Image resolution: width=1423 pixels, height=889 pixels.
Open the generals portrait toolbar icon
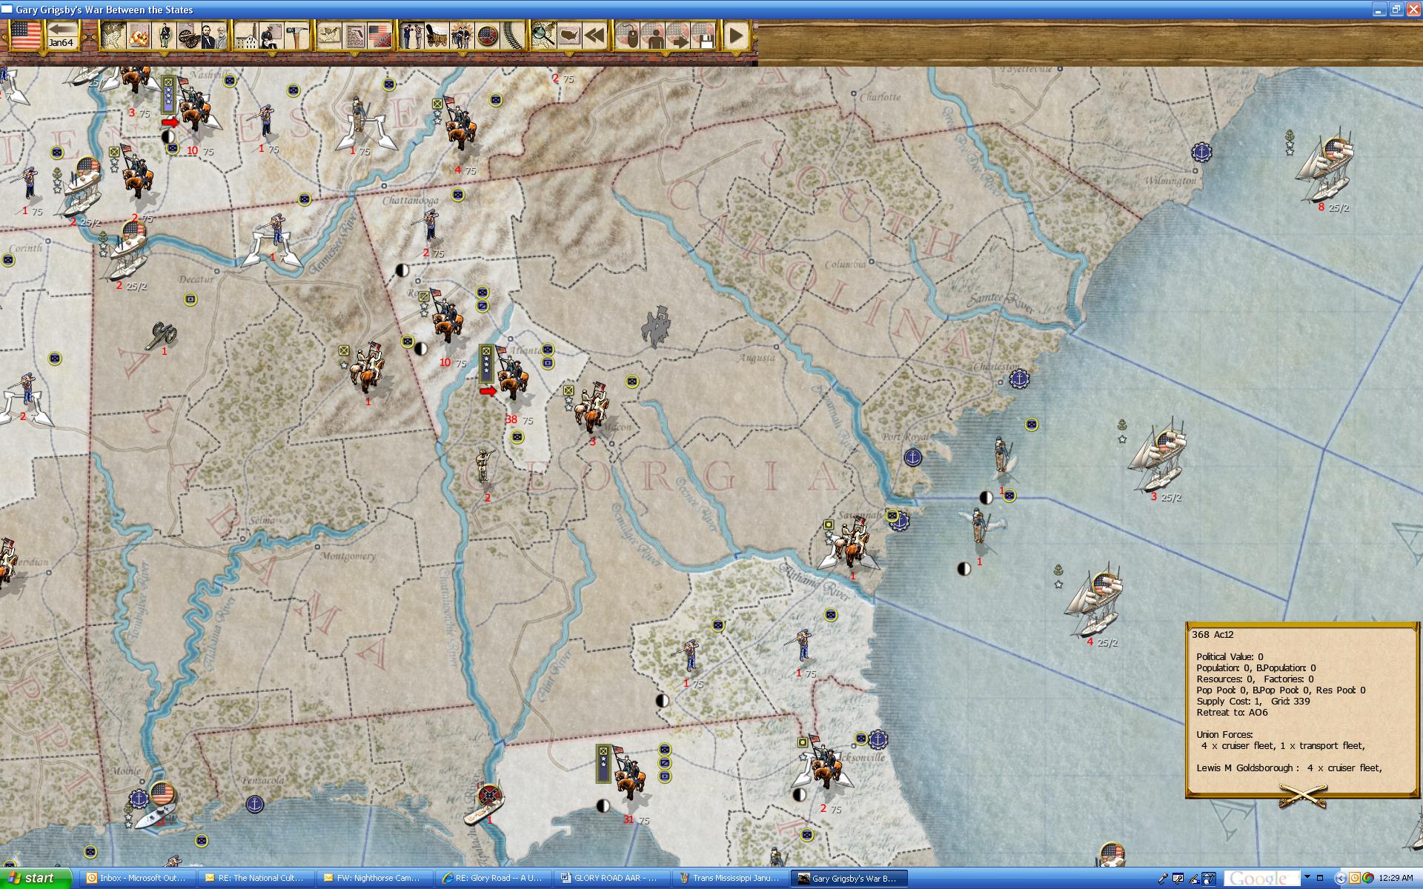(213, 35)
